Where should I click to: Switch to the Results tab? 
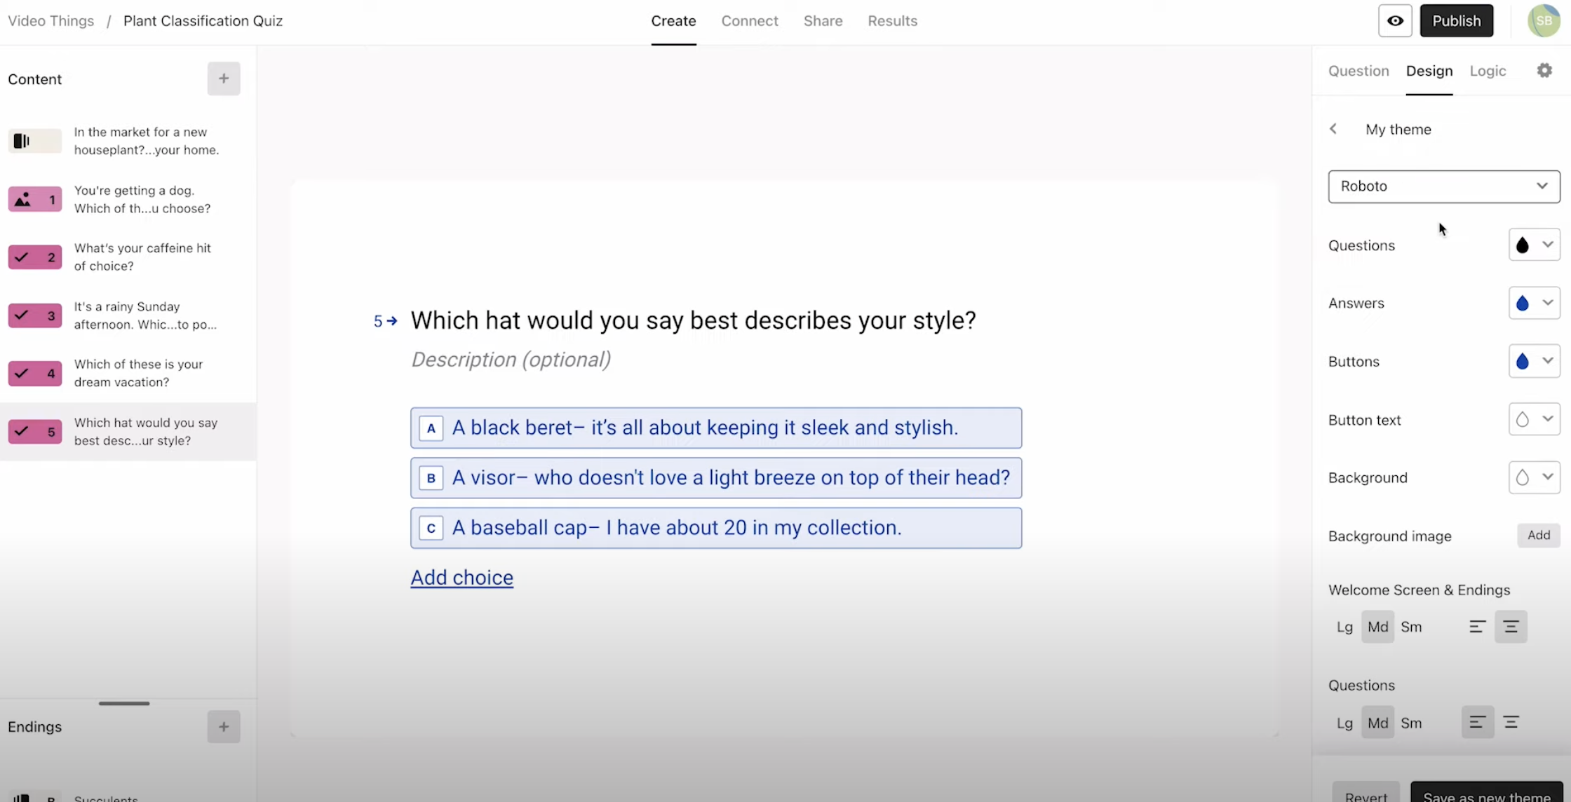(892, 20)
